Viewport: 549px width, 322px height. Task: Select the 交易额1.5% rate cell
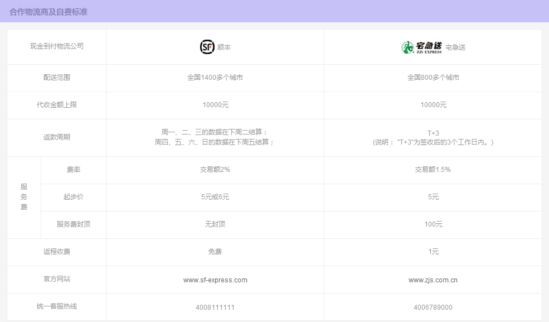433,170
